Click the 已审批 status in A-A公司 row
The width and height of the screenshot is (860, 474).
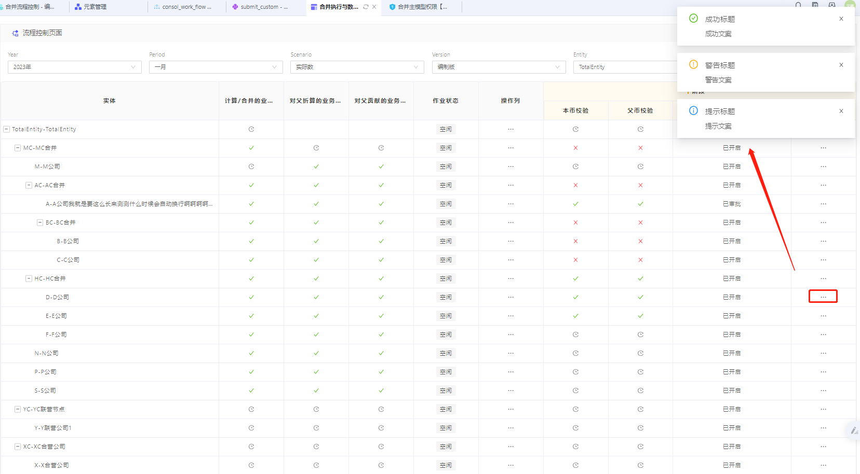731,204
